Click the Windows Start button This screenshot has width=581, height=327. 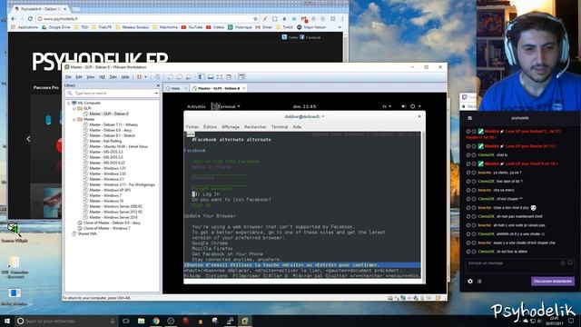(x=7, y=321)
